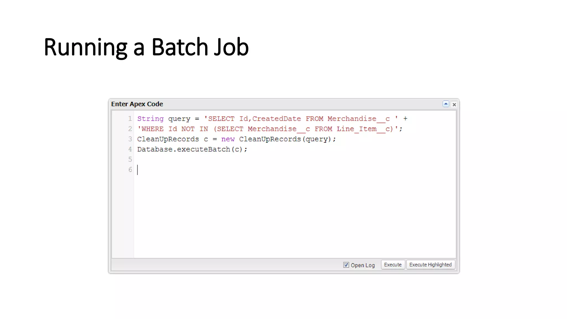Click 'CreatedDate' in the SELECT query
The height and width of the screenshot is (319, 567).
click(x=276, y=119)
